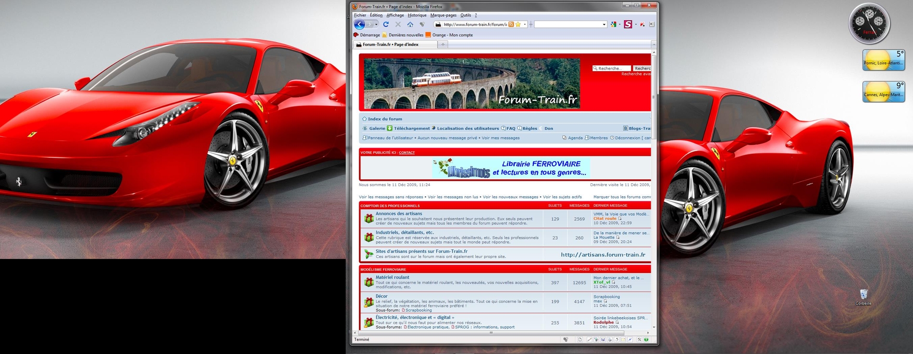Screen dimensions: 913x354
Task: Click the RSS feed icon in address bar
Action: [511, 24]
